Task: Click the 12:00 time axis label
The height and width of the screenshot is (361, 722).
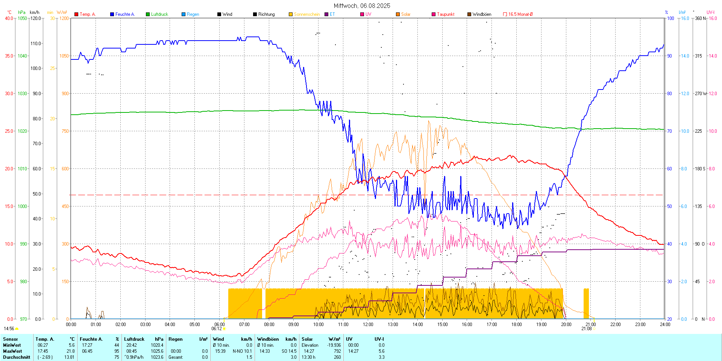Action: click(x=368, y=325)
